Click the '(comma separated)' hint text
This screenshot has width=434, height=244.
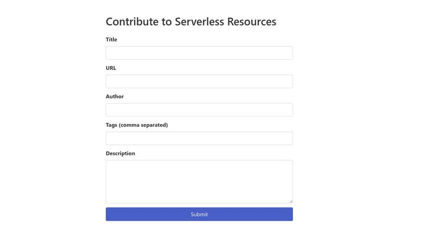coord(143,125)
